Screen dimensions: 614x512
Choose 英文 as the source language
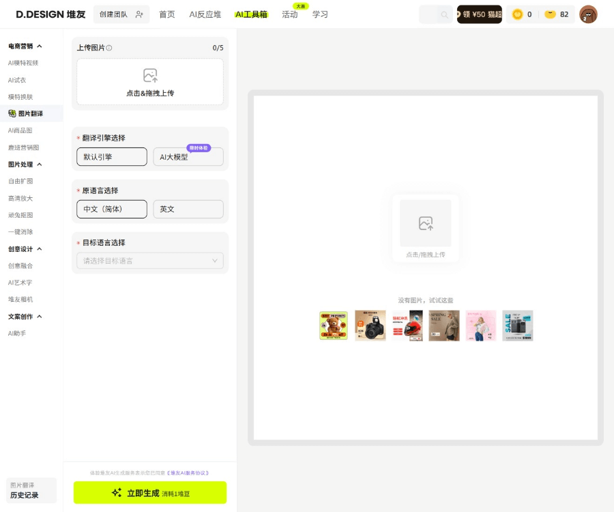(x=188, y=209)
